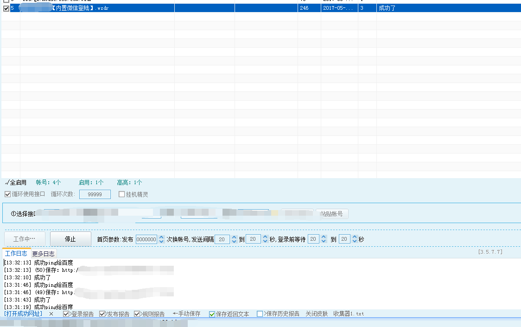Decrease the first 发送间隔 value

coord(235,242)
